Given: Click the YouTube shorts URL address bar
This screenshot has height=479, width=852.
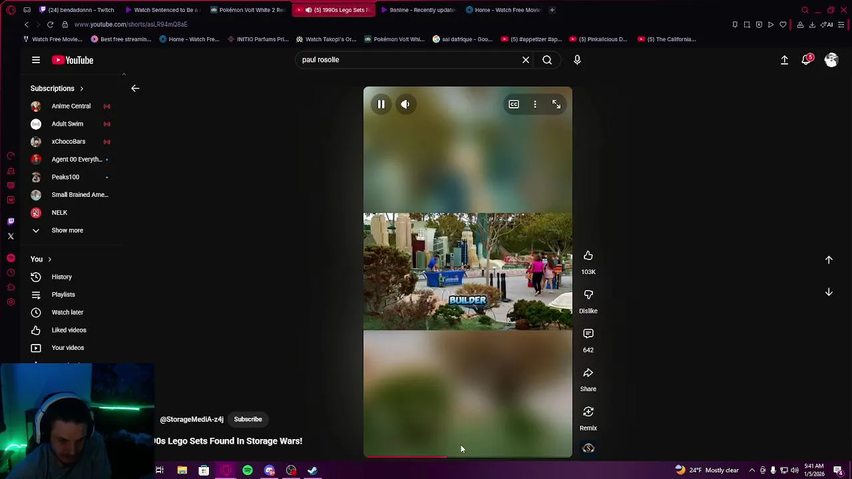Looking at the screenshot, I should point(130,25).
